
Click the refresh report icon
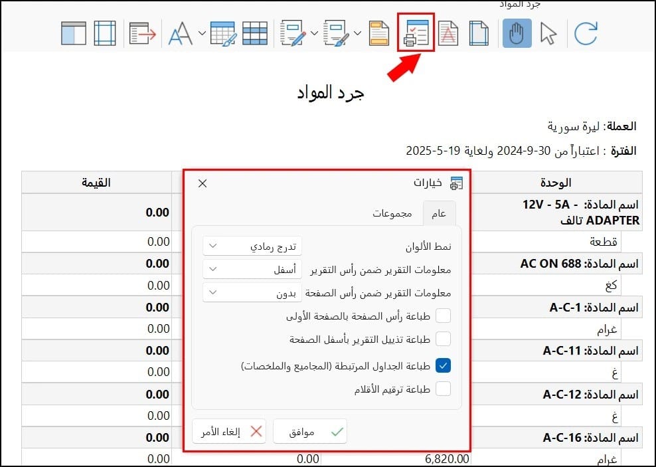(586, 33)
